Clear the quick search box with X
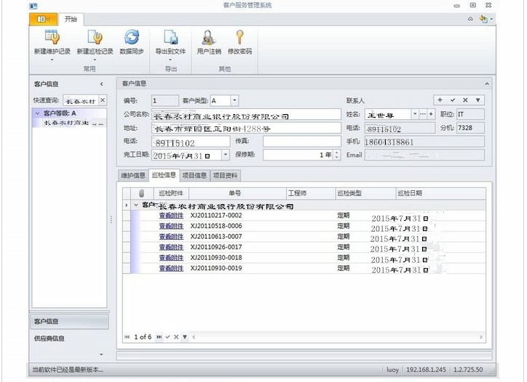The width and height of the screenshot is (527, 382). (x=102, y=100)
